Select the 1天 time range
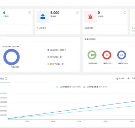Screen dimensions: 135x128 (x=128, y=79)
